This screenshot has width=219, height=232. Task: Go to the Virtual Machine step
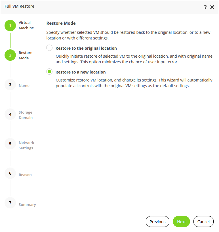26,25
